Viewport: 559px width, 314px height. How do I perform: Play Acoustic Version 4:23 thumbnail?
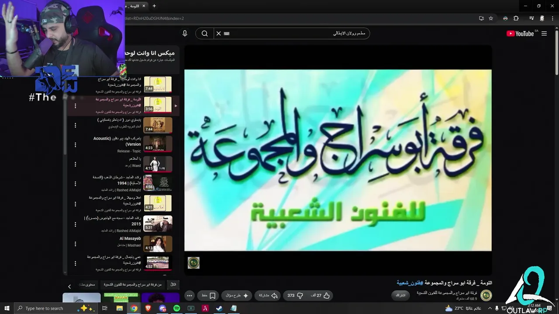(158, 144)
